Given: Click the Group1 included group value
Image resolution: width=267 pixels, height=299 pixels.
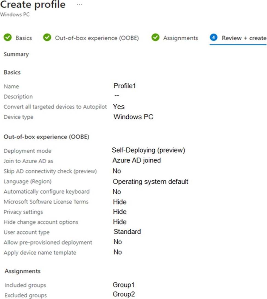Looking at the screenshot, I should pyautogui.click(x=124, y=285).
